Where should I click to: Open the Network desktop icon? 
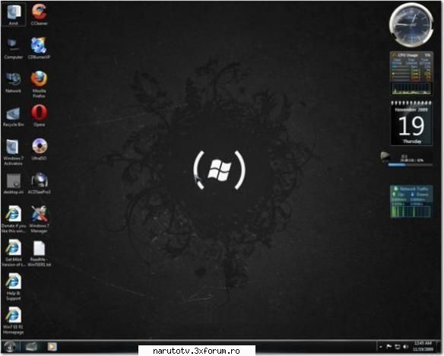pos(14,82)
